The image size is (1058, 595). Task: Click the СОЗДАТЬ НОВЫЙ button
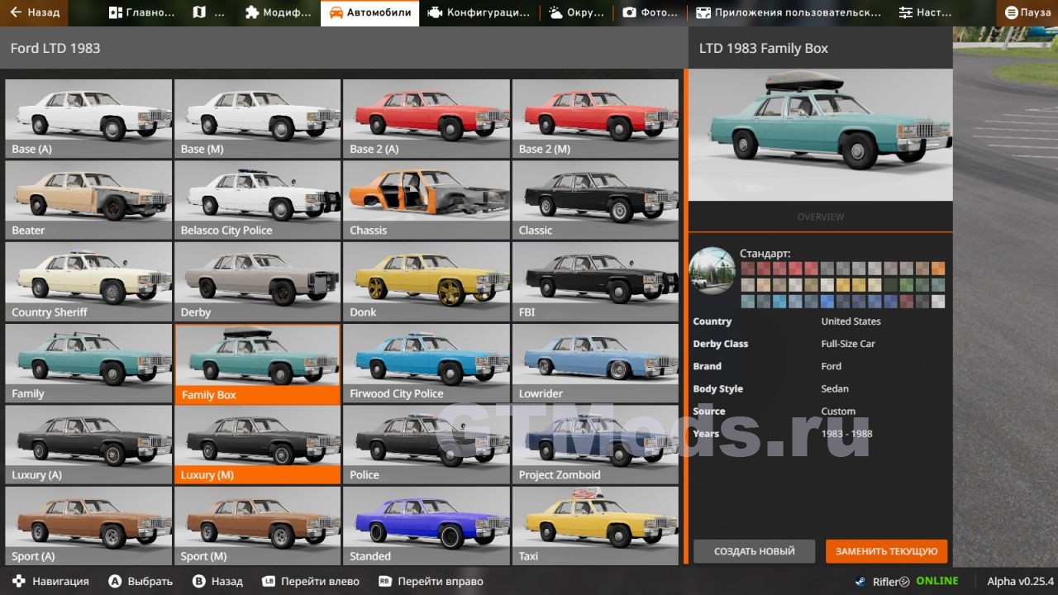pos(754,551)
